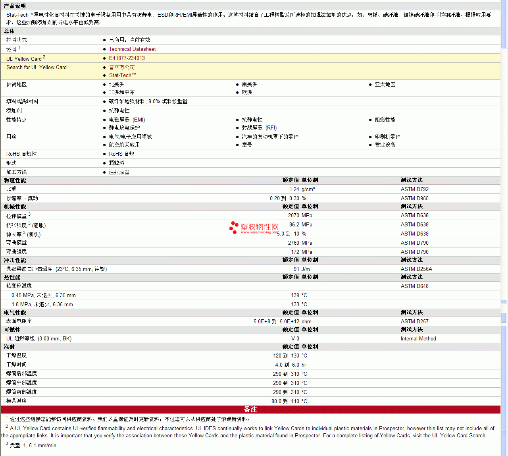Screen dimensions: 508x456
Task: Click the Internal Method test cell
Action: [x=418, y=338]
